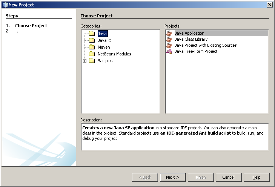Close the New Project dialog
The height and width of the screenshot is (187, 275).
[x=269, y=5]
